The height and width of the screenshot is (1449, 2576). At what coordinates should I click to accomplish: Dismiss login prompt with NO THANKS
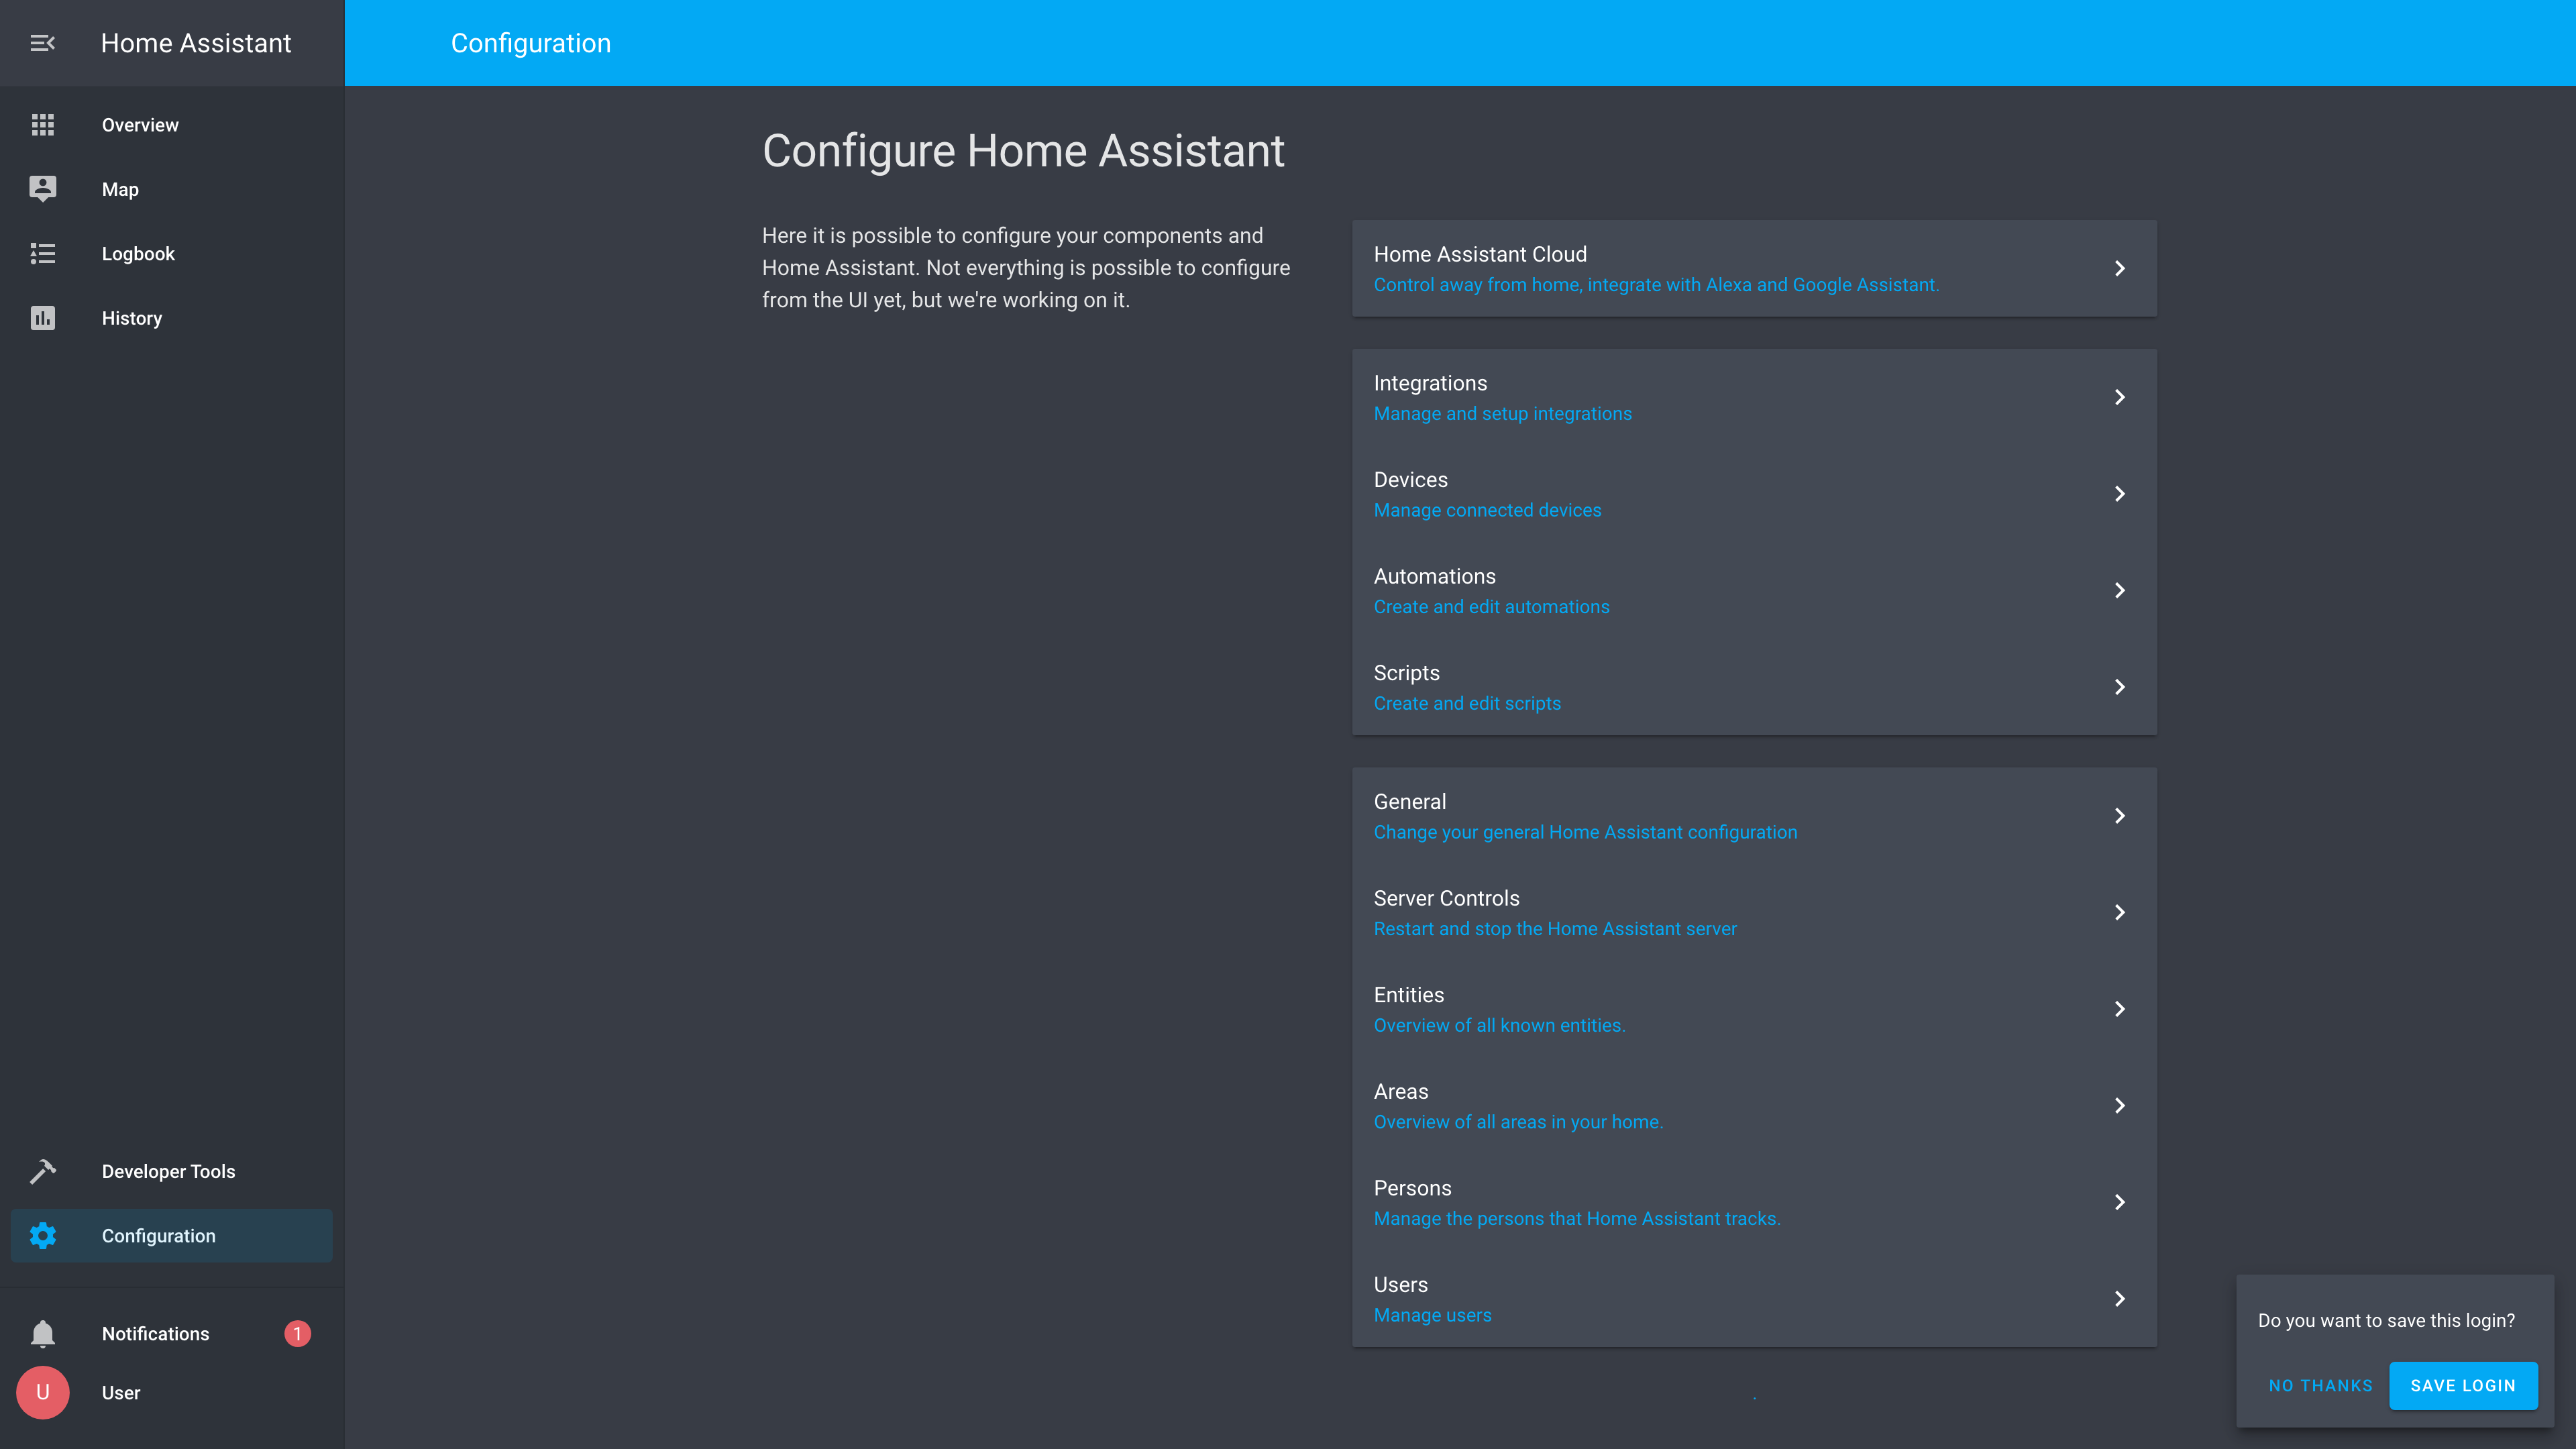tap(2320, 1386)
